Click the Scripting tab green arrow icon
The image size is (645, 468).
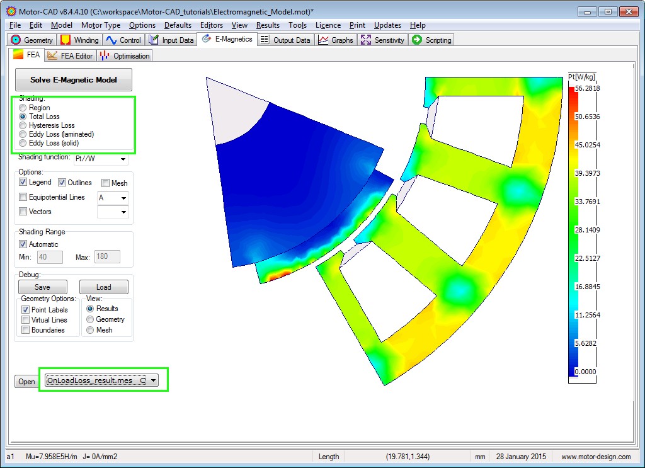pos(417,40)
